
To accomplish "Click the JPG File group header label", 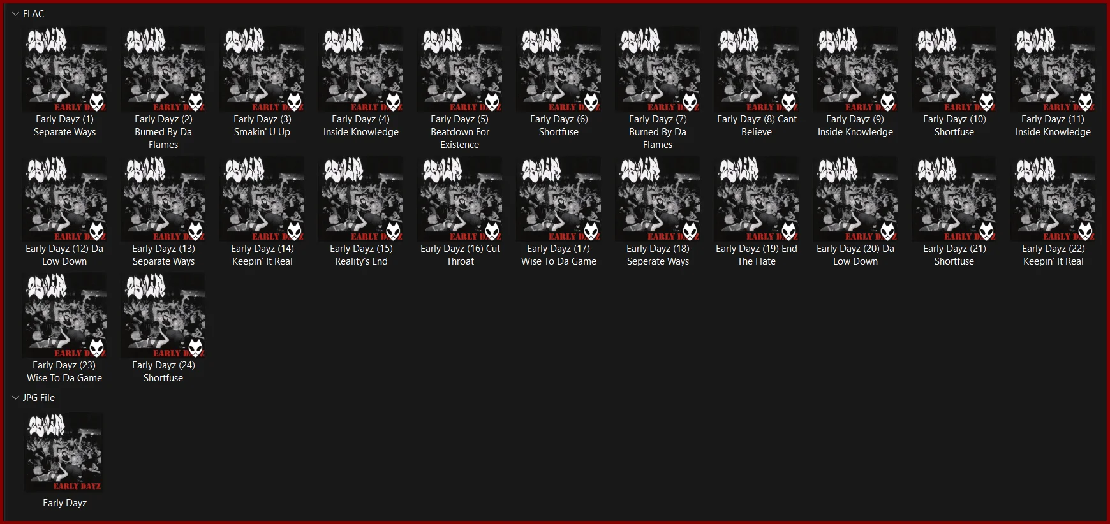I will [39, 397].
